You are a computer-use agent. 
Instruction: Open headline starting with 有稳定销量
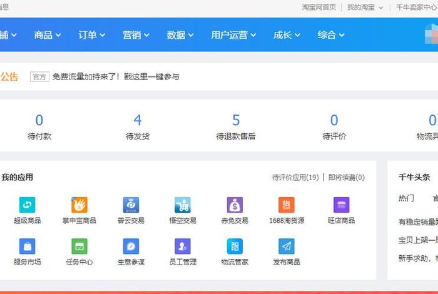(x=418, y=222)
